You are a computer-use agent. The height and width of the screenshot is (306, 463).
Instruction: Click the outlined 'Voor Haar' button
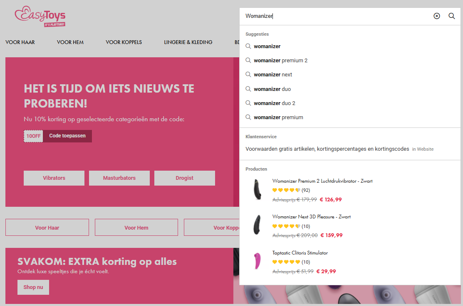(47, 228)
